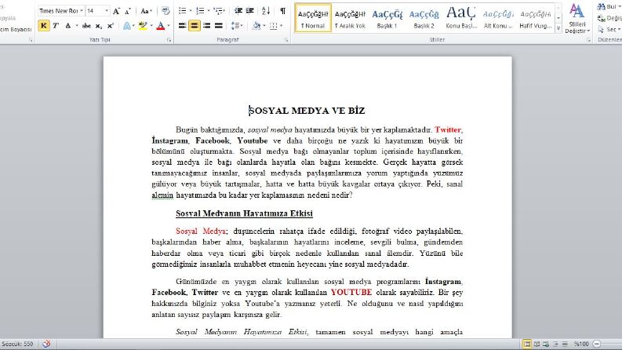Viewport: 622px width, 350px height.
Task: Decrease paragraph indent
Action: tap(238, 11)
